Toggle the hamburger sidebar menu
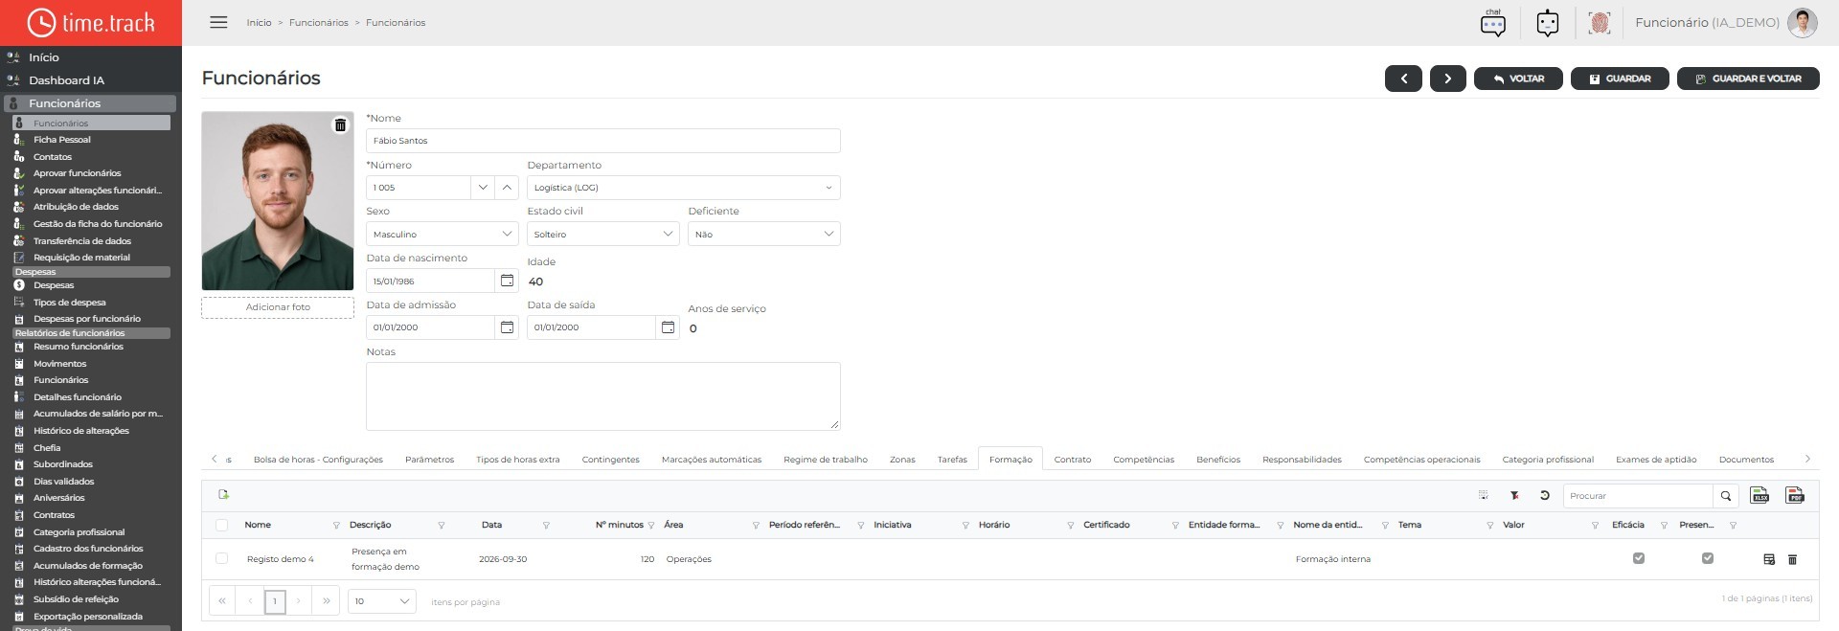This screenshot has height=631, width=1839. pyautogui.click(x=218, y=22)
